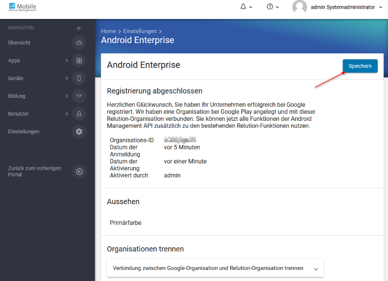Click the back arrow circle icon
Screen dimensions: 388x281
79,172
